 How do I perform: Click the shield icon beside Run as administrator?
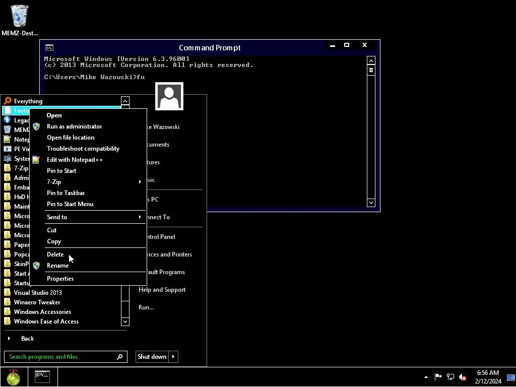coord(36,126)
